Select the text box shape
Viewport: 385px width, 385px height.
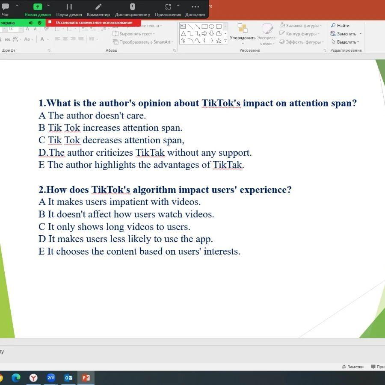(x=183, y=26)
